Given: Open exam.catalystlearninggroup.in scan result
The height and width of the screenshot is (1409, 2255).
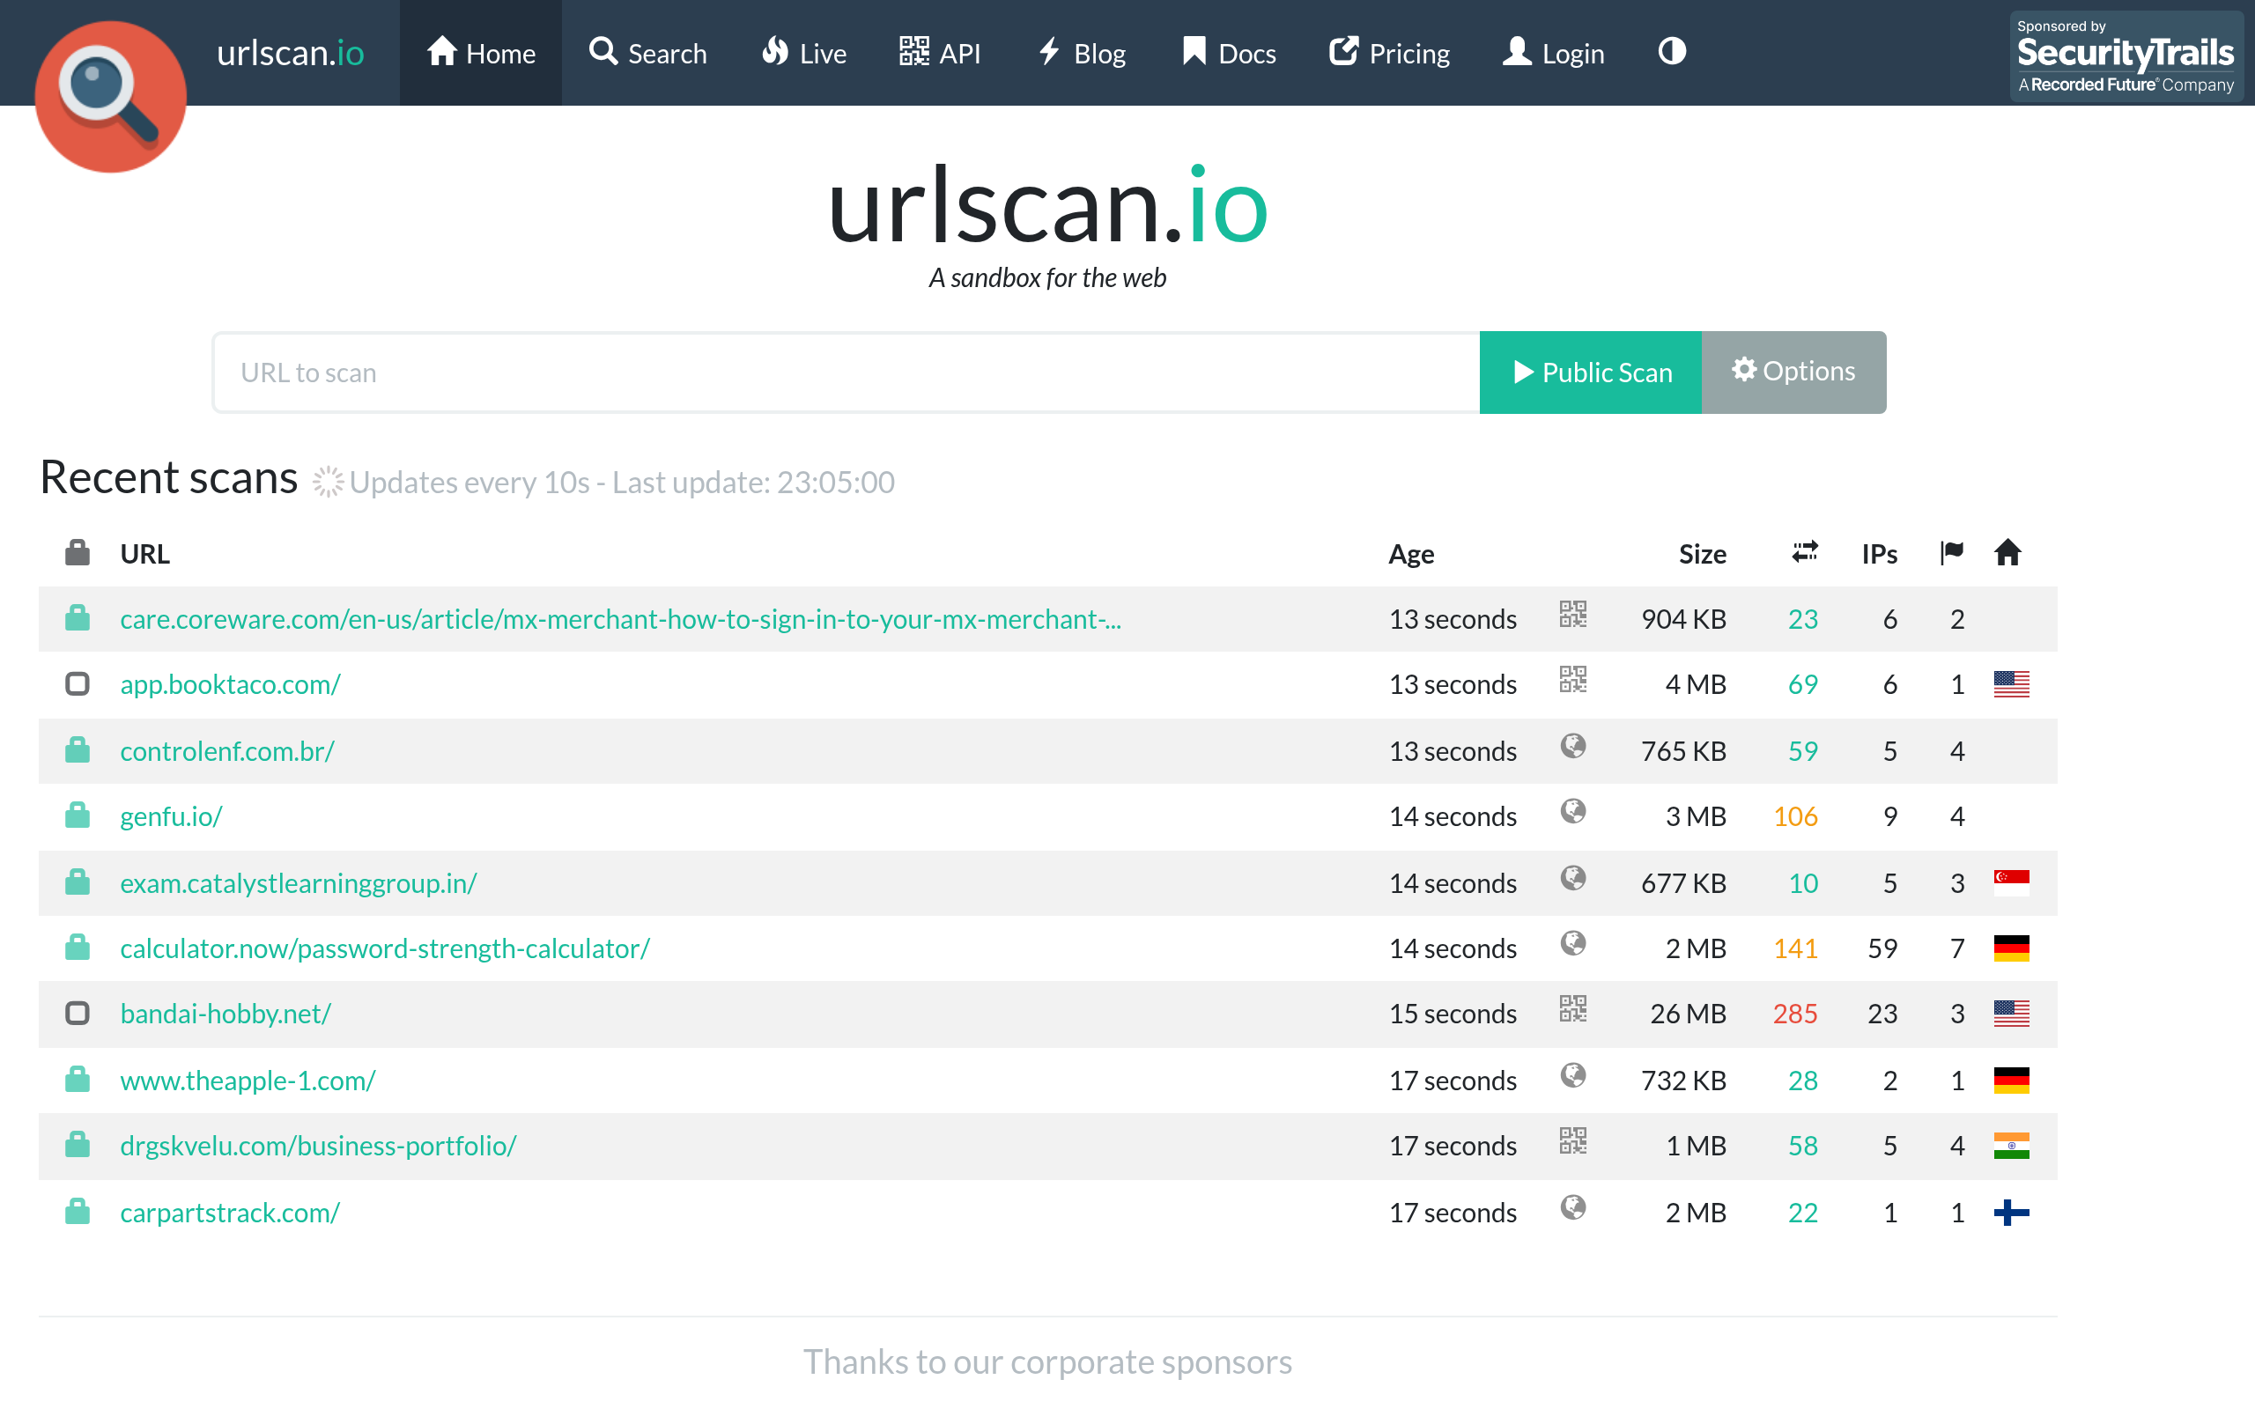Looking at the screenshot, I should 299,882.
